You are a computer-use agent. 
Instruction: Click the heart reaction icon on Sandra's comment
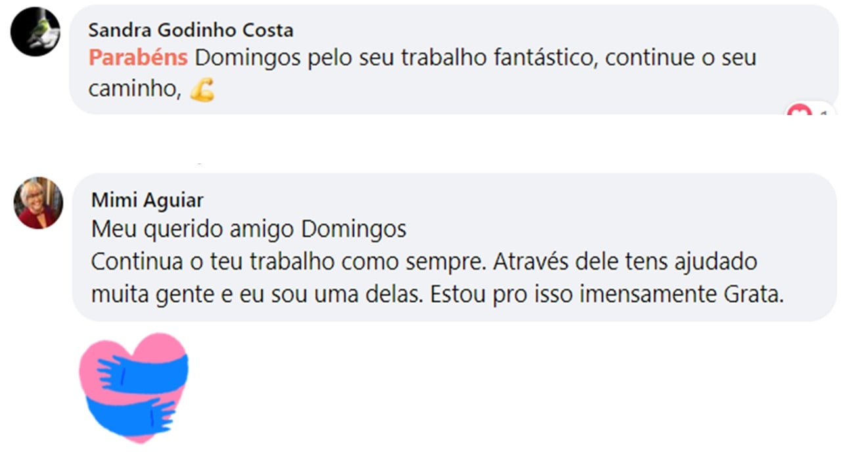(800, 112)
